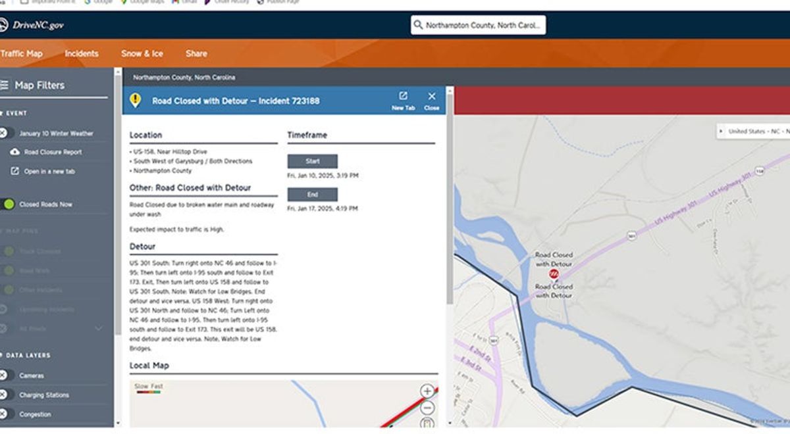Zoom out on the Local Map

pyautogui.click(x=427, y=408)
